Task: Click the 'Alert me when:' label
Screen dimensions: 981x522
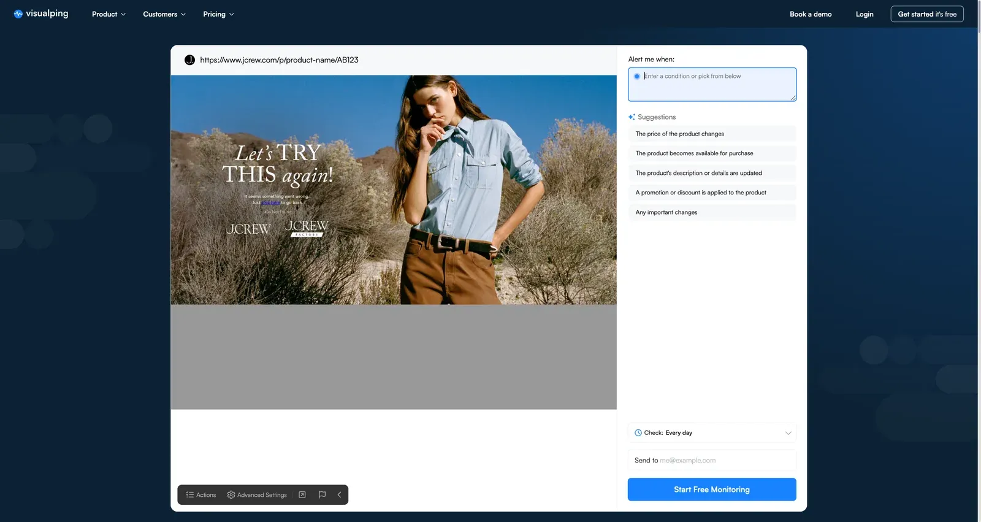Action: coord(651,59)
